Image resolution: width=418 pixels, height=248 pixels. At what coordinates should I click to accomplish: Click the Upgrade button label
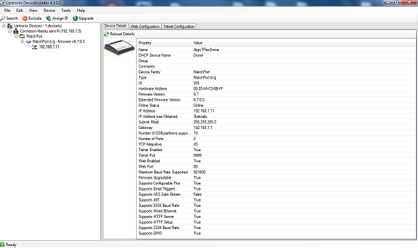click(86, 18)
